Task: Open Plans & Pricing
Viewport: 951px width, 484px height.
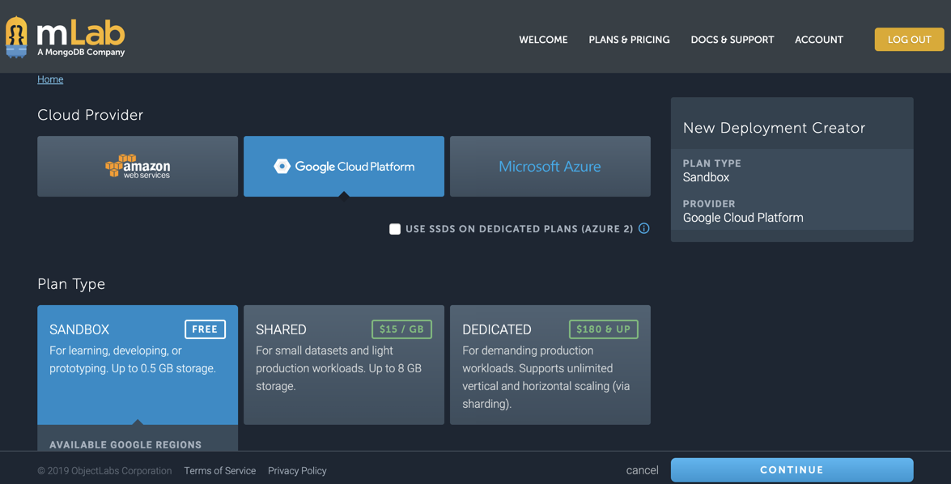Action: (x=629, y=39)
